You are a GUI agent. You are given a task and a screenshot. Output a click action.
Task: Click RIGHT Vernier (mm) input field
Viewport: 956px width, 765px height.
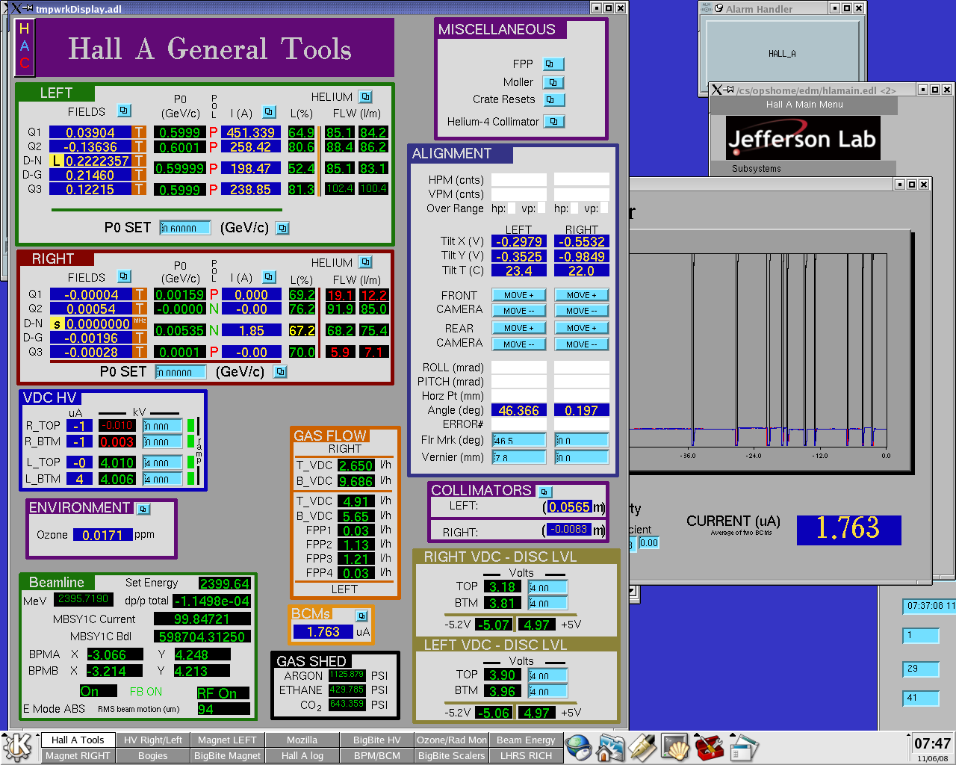582,457
